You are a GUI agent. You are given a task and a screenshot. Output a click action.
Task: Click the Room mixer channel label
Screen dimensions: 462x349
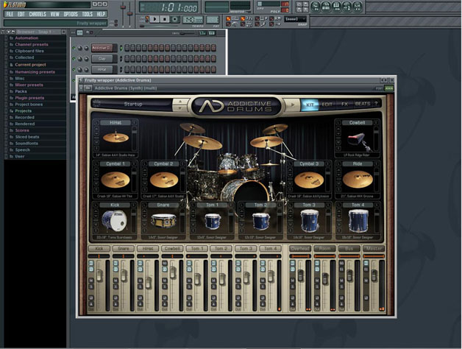click(324, 248)
